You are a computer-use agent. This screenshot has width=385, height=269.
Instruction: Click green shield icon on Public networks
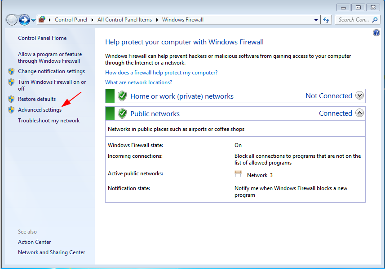click(x=122, y=113)
